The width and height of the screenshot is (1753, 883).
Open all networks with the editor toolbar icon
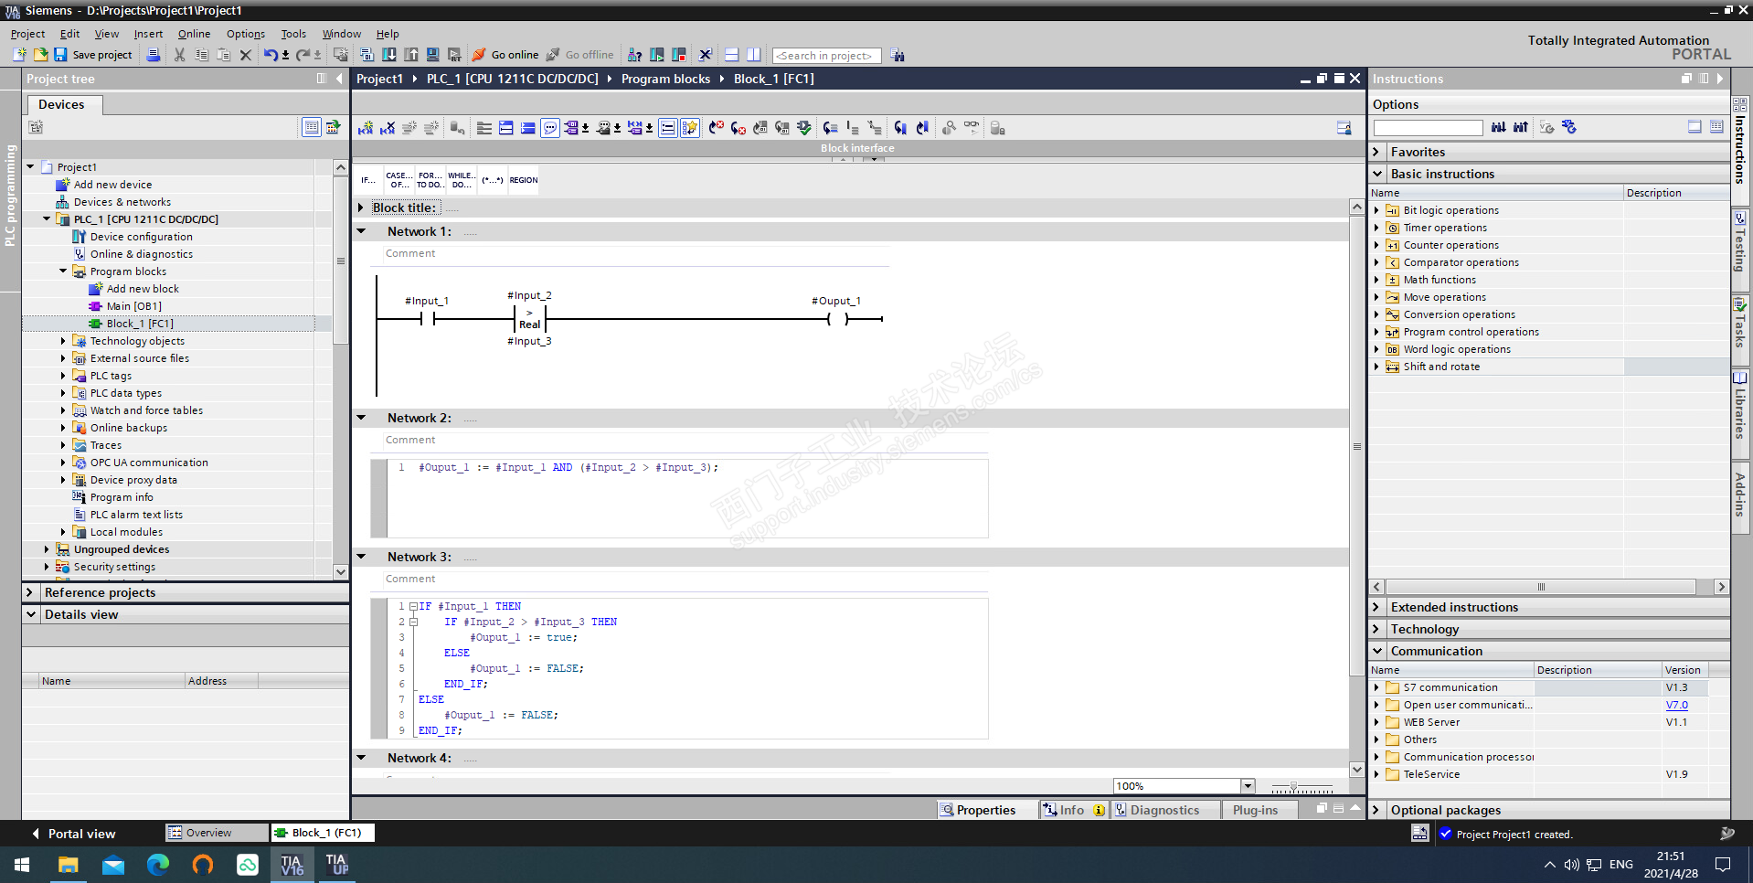(x=506, y=128)
